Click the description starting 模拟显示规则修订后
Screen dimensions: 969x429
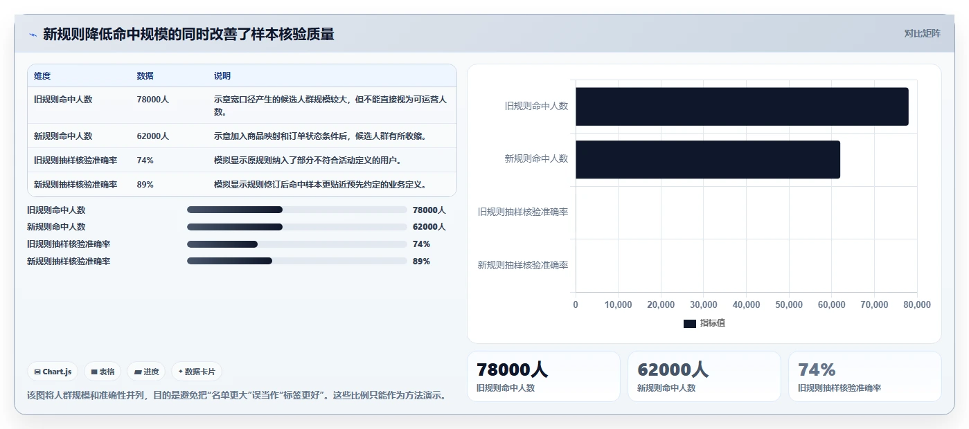(320, 184)
